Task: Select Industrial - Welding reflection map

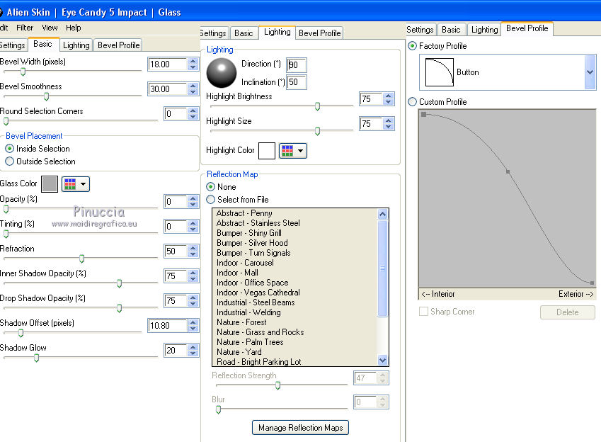Action: pyautogui.click(x=248, y=312)
